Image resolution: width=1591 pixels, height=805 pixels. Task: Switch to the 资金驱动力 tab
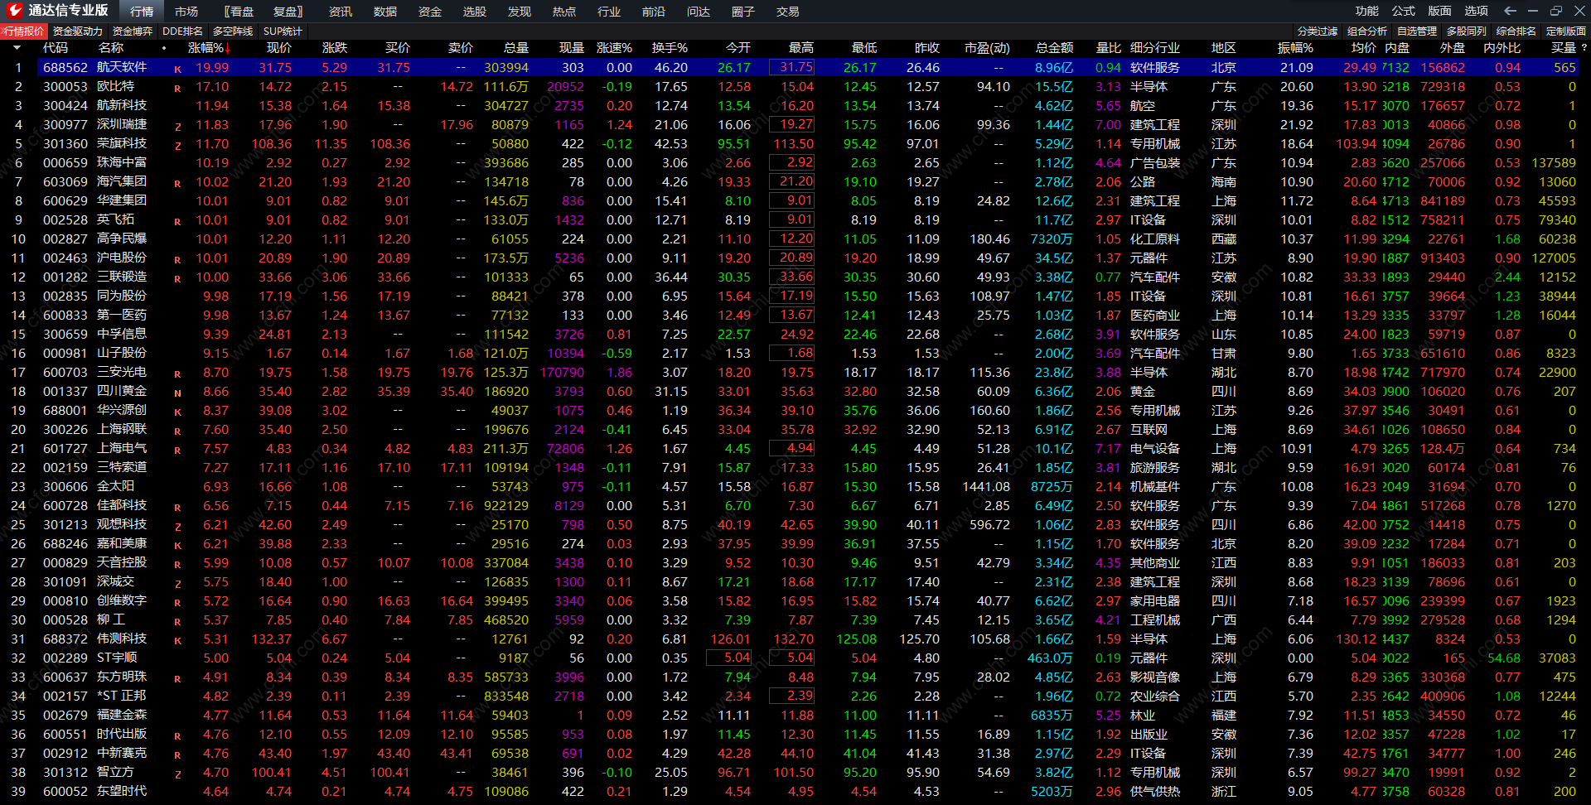click(78, 31)
